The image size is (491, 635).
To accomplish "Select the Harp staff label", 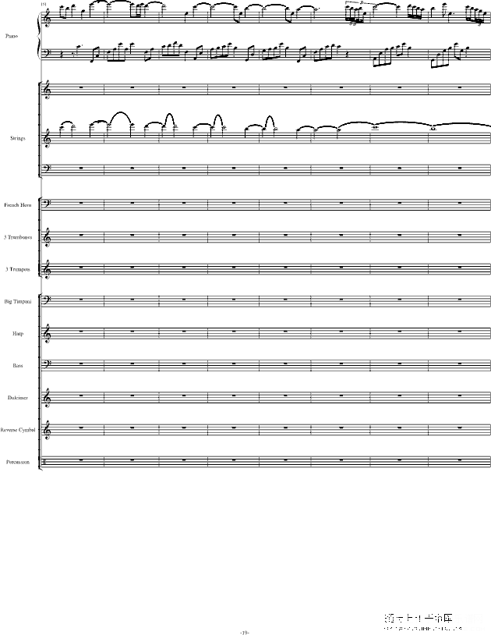I will [18, 333].
